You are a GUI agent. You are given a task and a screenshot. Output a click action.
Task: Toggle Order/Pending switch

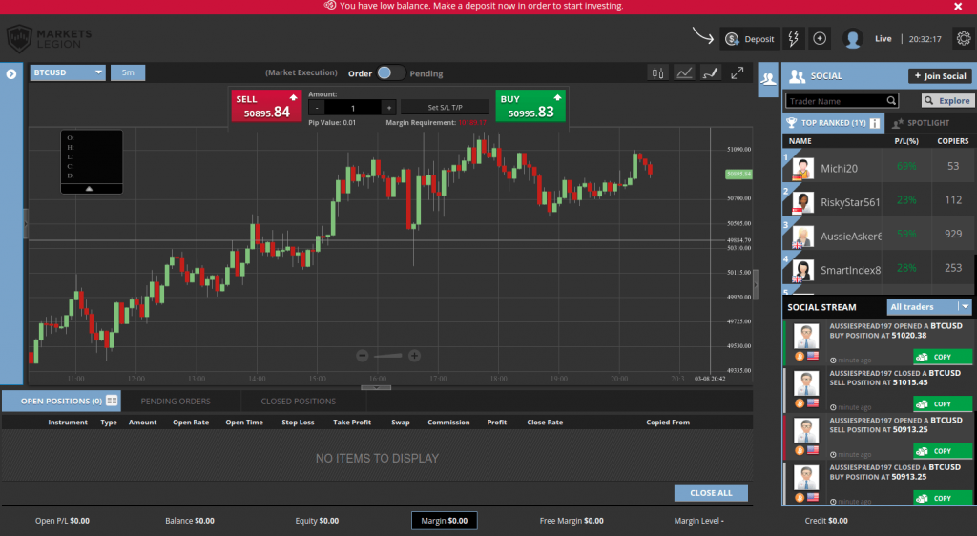click(x=390, y=73)
